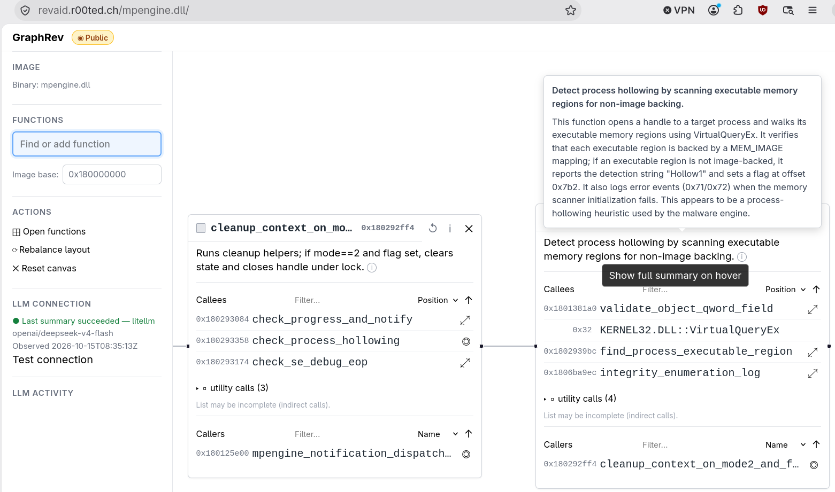
Task: Tick the checkbox beside cleanup_context_on_mo
Action: point(201,228)
